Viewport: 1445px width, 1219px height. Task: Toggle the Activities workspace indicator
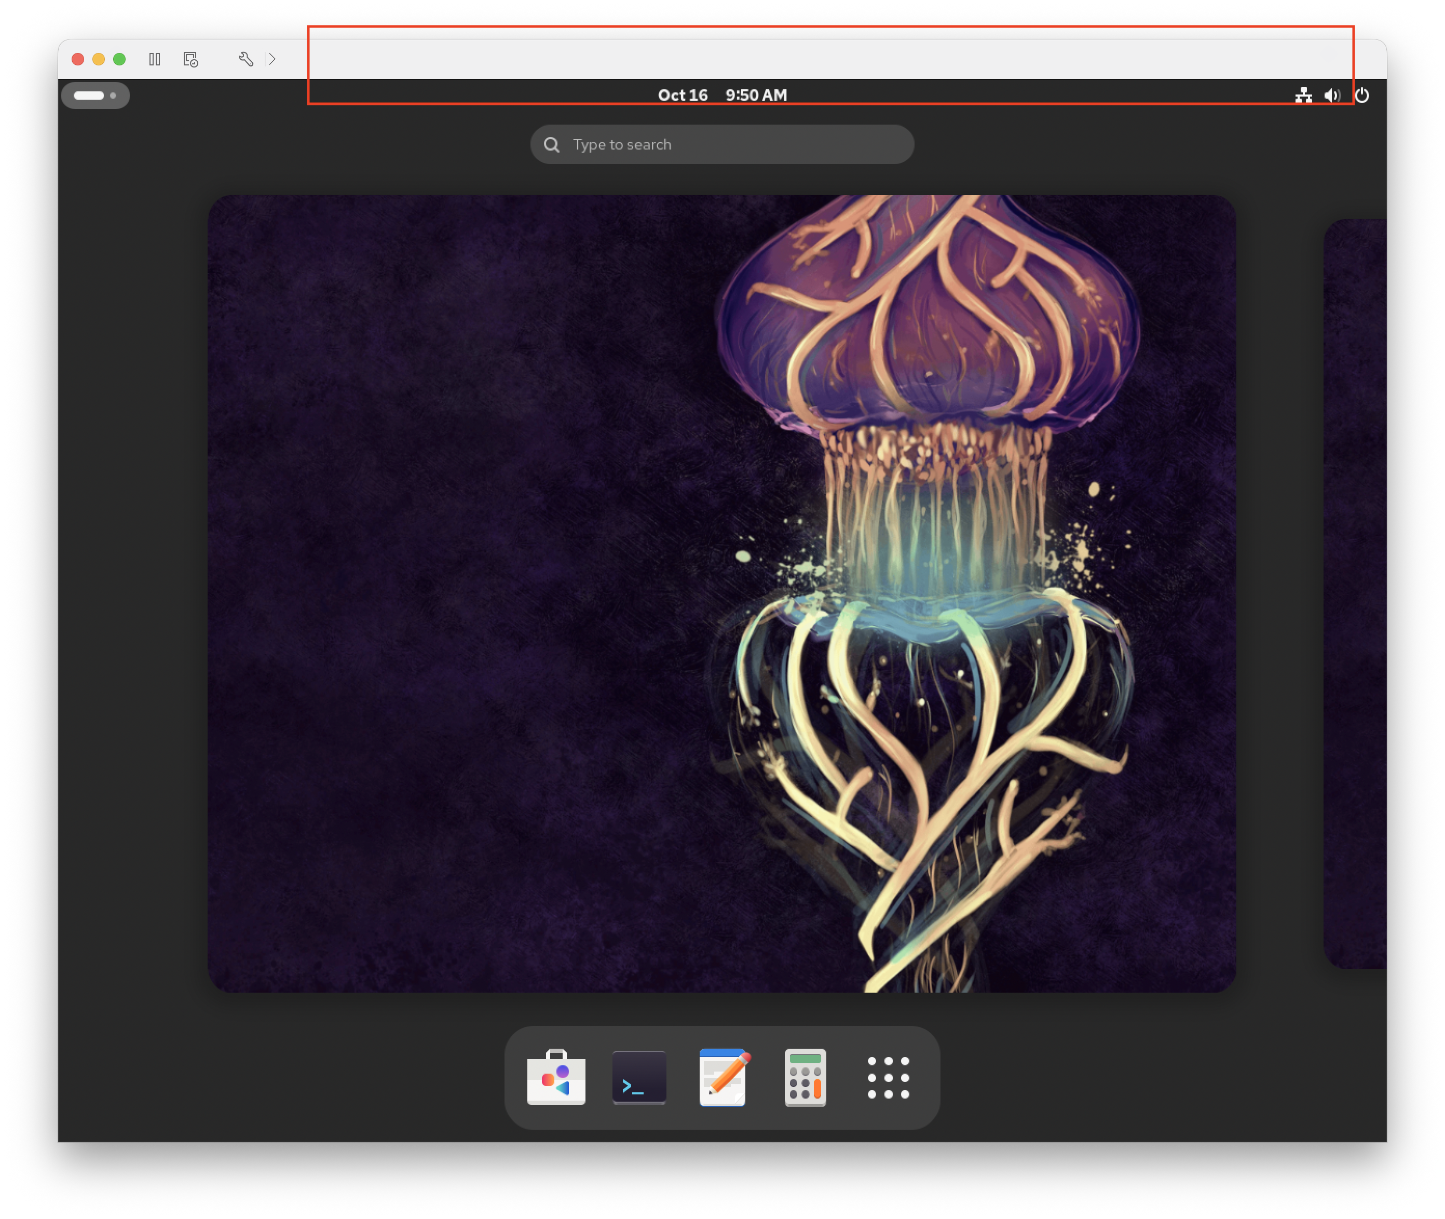(x=96, y=96)
